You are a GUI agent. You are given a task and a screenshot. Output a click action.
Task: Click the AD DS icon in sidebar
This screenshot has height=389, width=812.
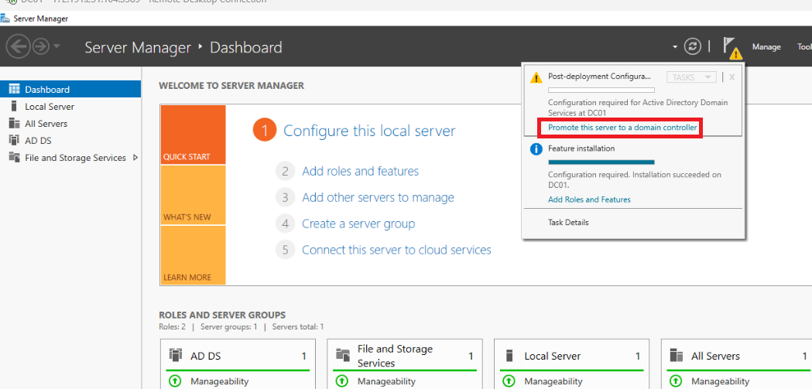[14, 140]
